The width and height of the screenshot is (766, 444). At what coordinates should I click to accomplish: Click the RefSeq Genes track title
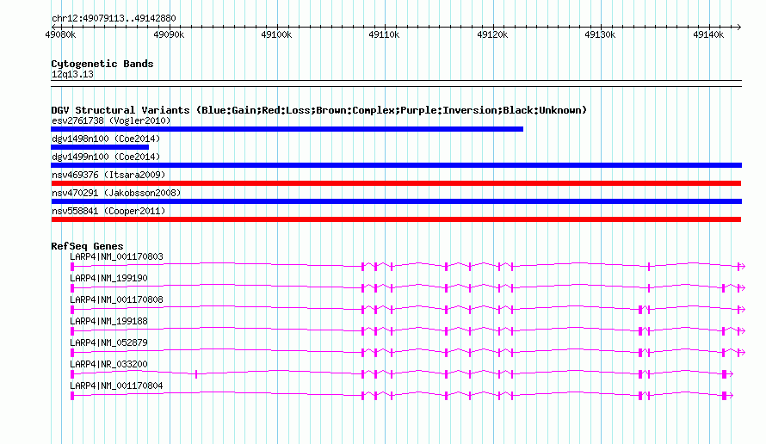click(x=87, y=246)
